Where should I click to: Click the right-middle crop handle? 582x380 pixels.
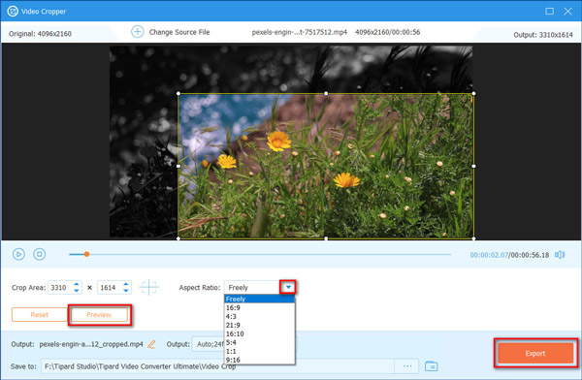(x=473, y=166)
